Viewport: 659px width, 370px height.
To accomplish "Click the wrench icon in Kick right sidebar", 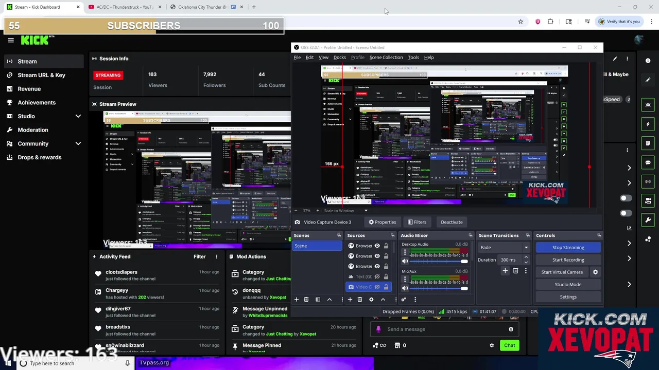I will (648, 220).
